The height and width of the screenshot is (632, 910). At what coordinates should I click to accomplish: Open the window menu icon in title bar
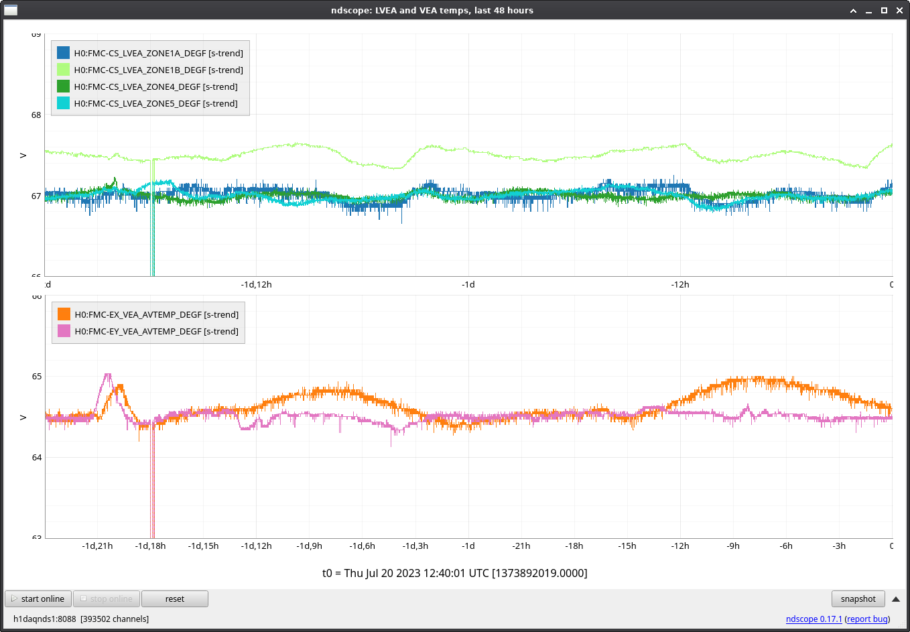pyautogui.click(x=11, y=10)
